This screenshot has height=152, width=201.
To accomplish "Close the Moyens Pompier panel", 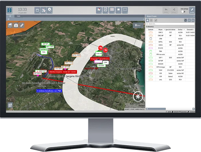I will click(x=194, y=16).
